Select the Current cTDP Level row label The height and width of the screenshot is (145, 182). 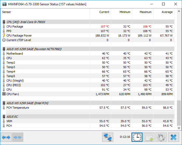pos(19,40)
